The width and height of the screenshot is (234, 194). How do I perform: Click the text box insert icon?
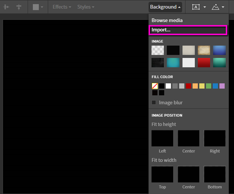pos(196,7)
